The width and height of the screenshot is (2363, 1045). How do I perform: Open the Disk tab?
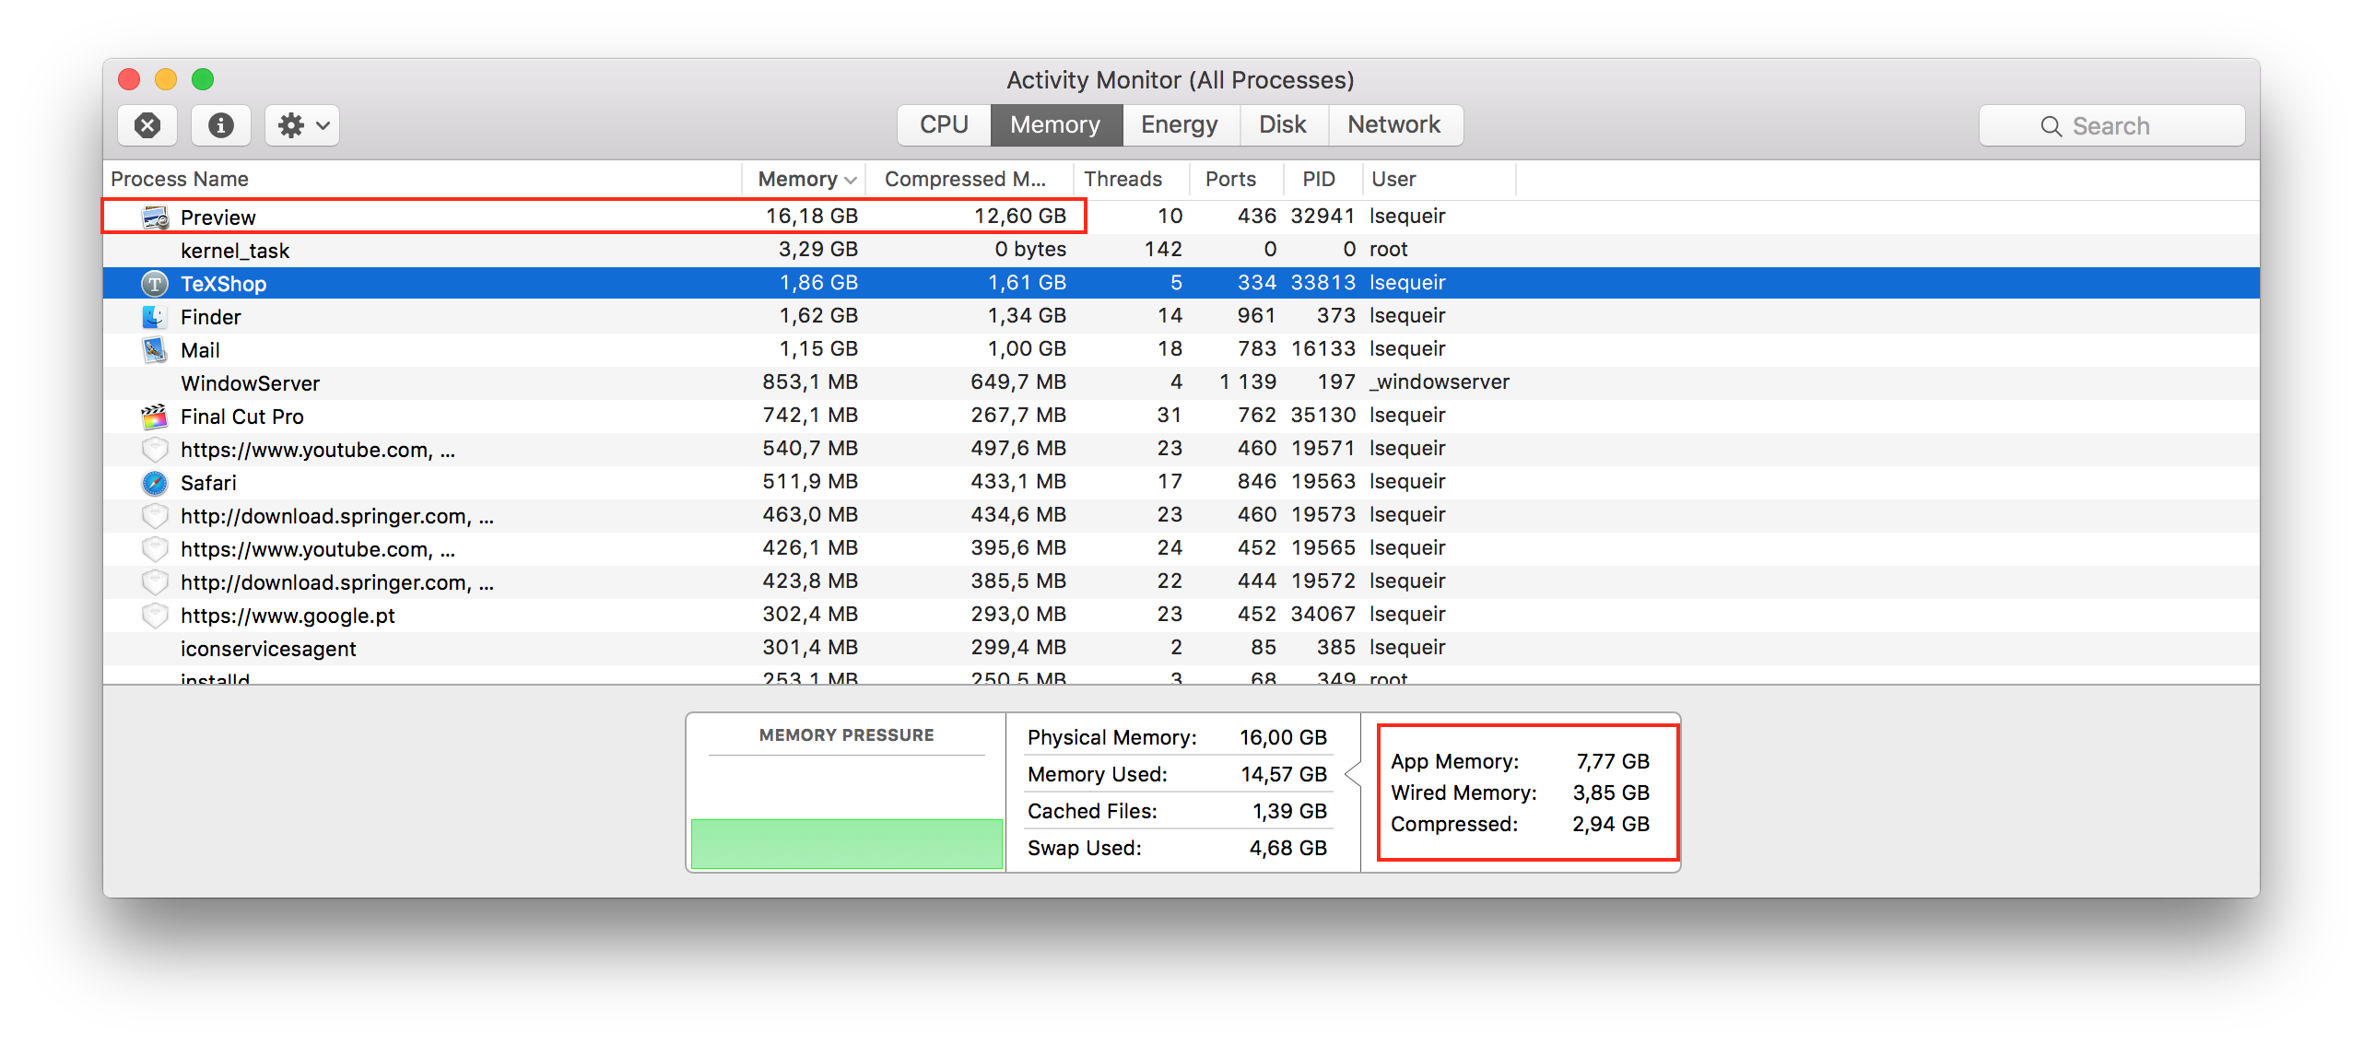tap(1282, 125)
